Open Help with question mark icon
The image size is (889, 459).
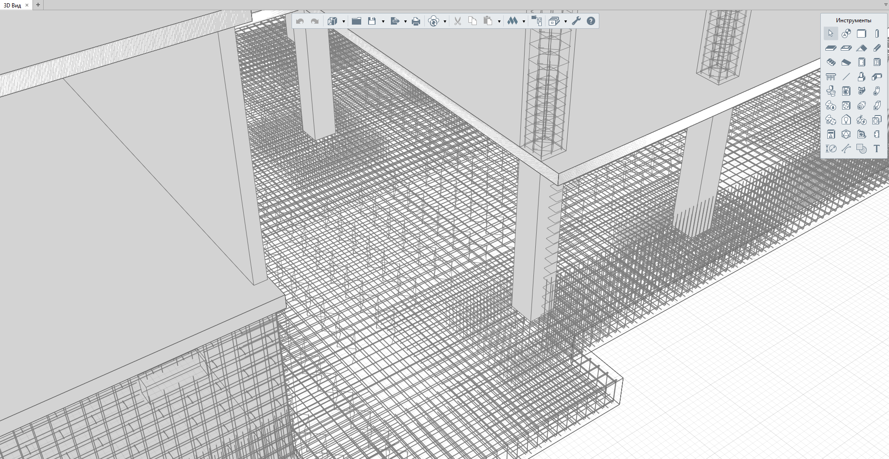(591, 21)
